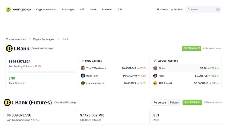The image size is (231, 133).
Task: Open the Learn menu item
Action: 93,10
